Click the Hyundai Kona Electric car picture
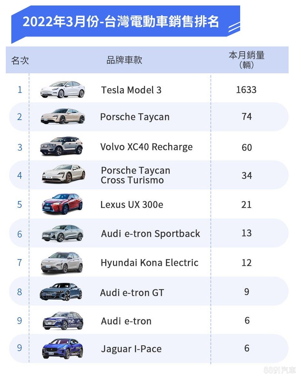This screenshot has width=296, height=374. pyautogui.click(x=62, y=262)
